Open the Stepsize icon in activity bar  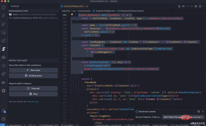(x=4, y=49)
